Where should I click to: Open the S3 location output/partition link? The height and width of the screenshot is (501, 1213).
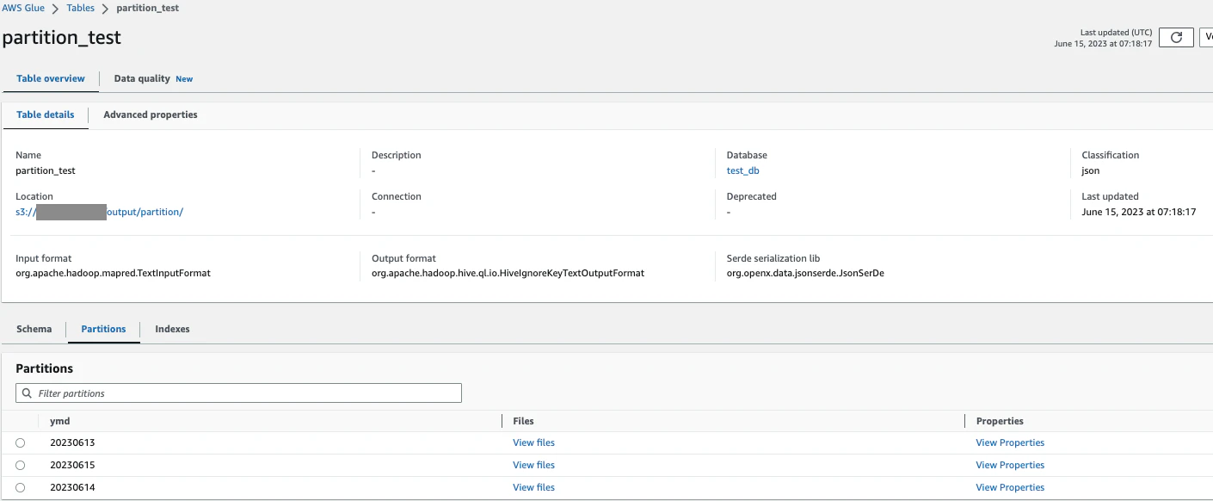click(99, 212)
